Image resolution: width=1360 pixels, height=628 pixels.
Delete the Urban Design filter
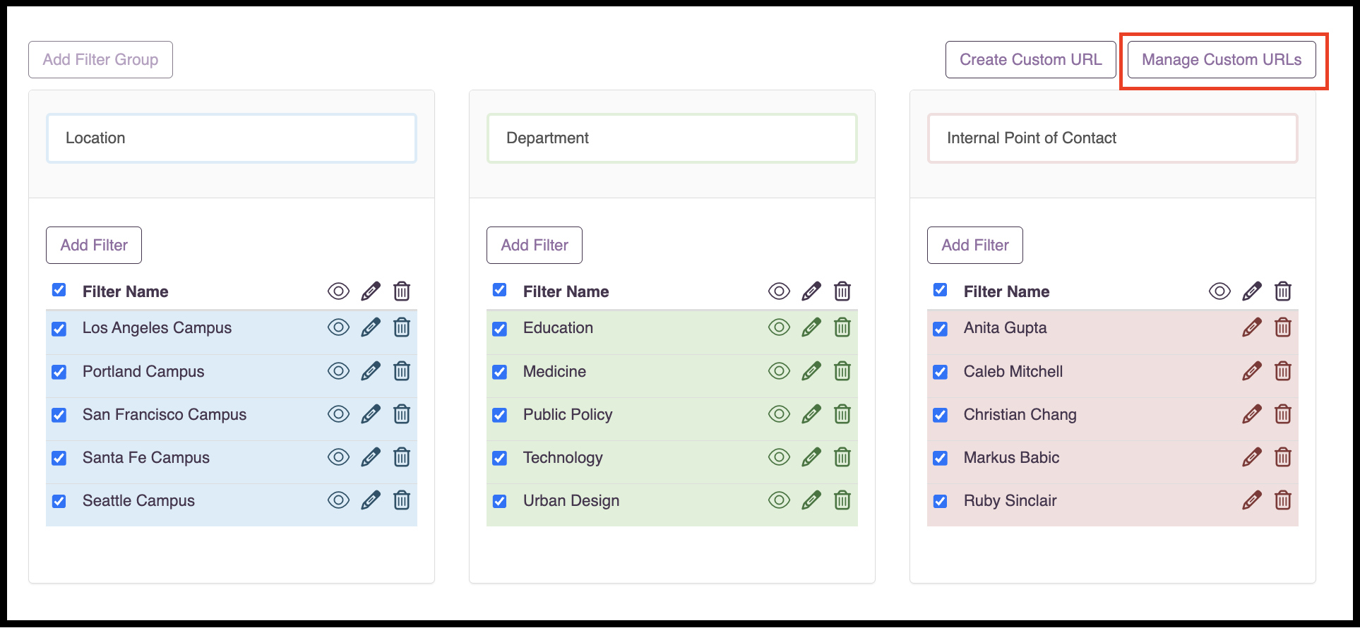coord(842,500)
